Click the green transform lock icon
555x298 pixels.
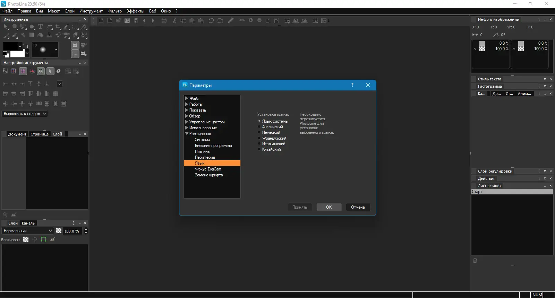click(x=43, y=239)
